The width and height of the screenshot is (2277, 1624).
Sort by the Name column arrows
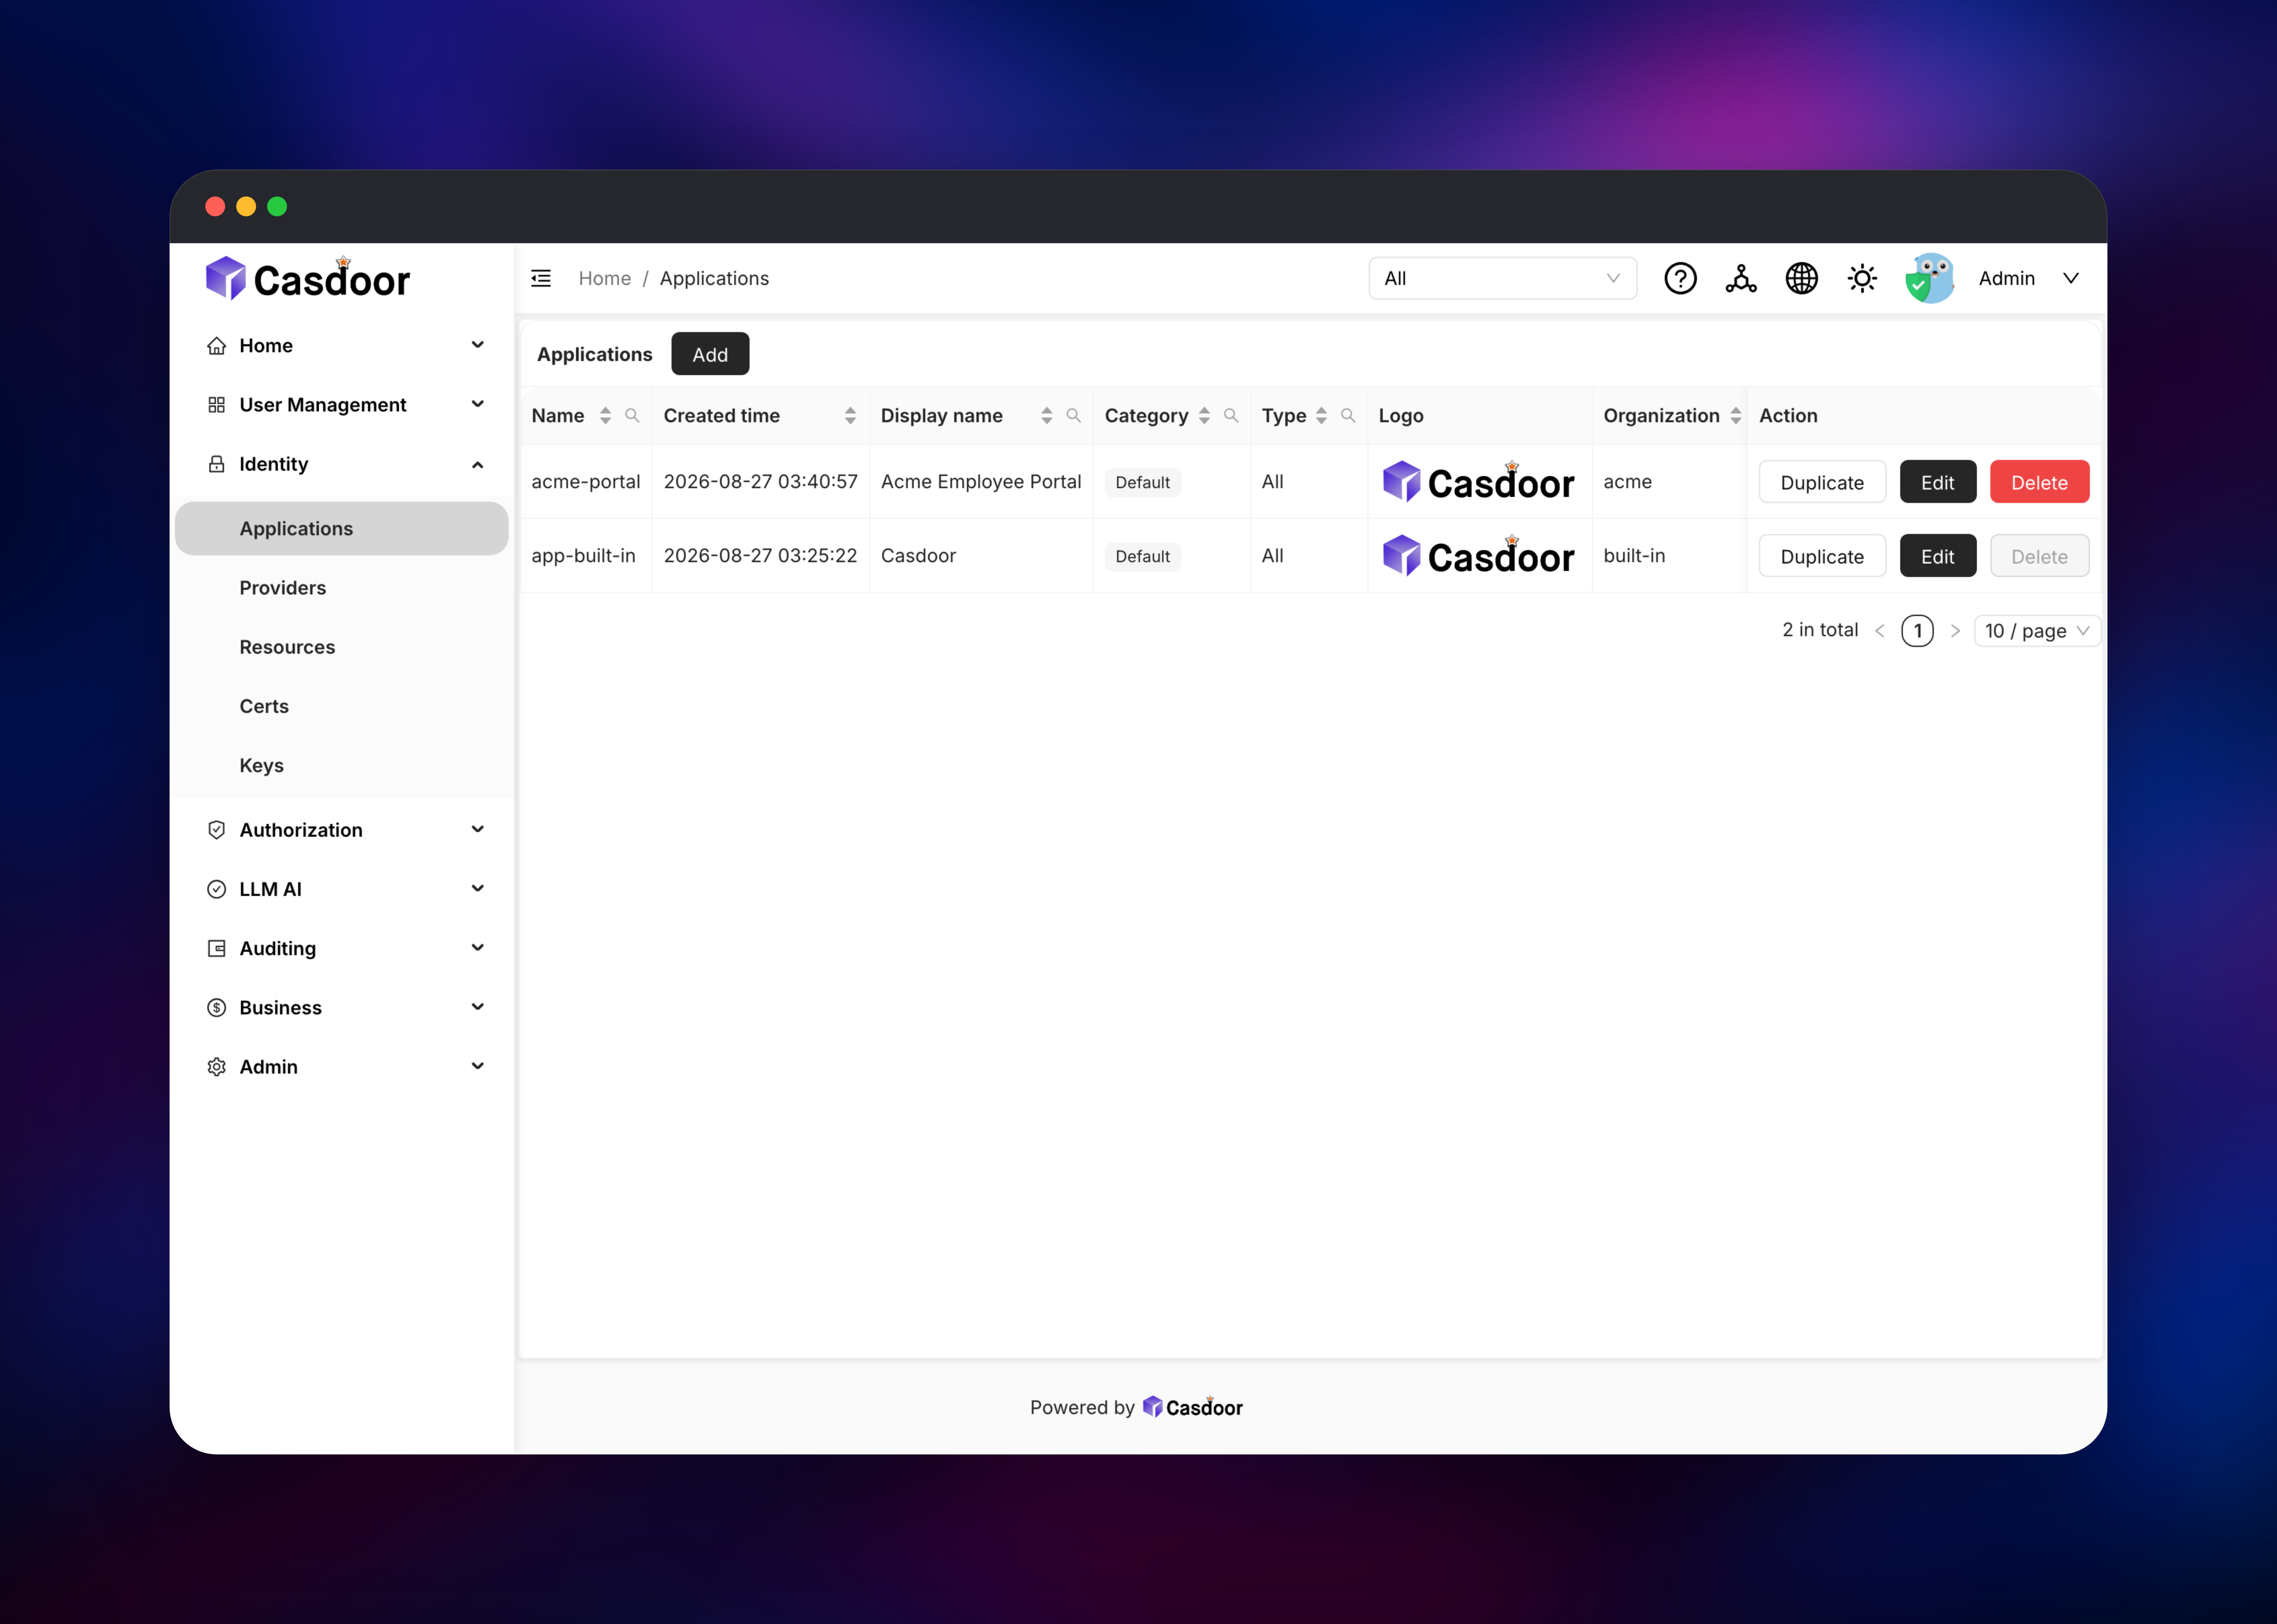point(605,415)
